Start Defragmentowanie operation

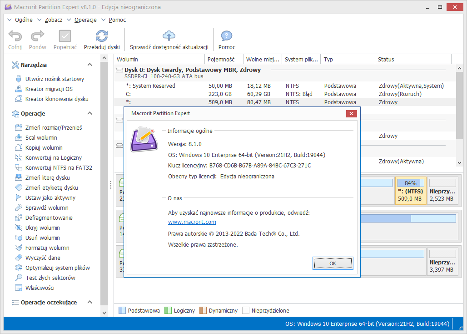[49, 218]
